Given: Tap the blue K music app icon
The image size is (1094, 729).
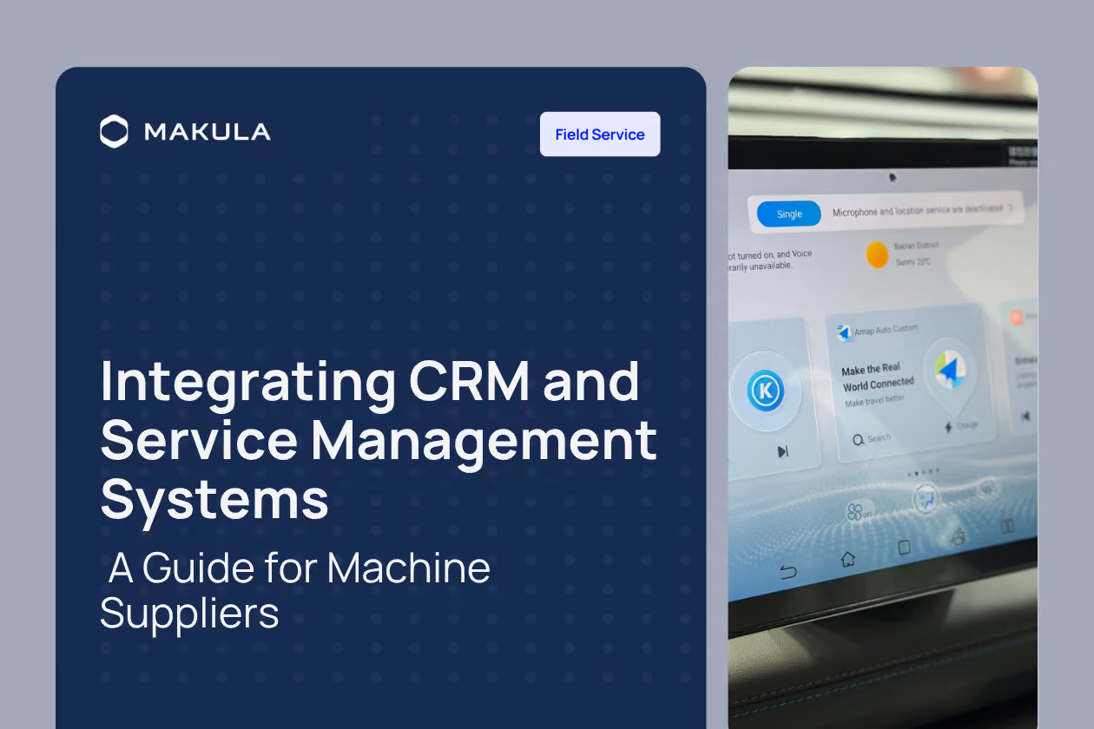Looking at the screenshot, I should [x=766, y=392].
